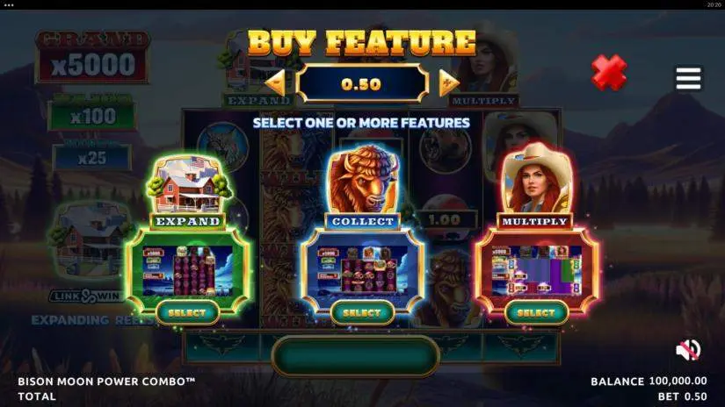Increase bet with the right arrow

click(448, 83)
